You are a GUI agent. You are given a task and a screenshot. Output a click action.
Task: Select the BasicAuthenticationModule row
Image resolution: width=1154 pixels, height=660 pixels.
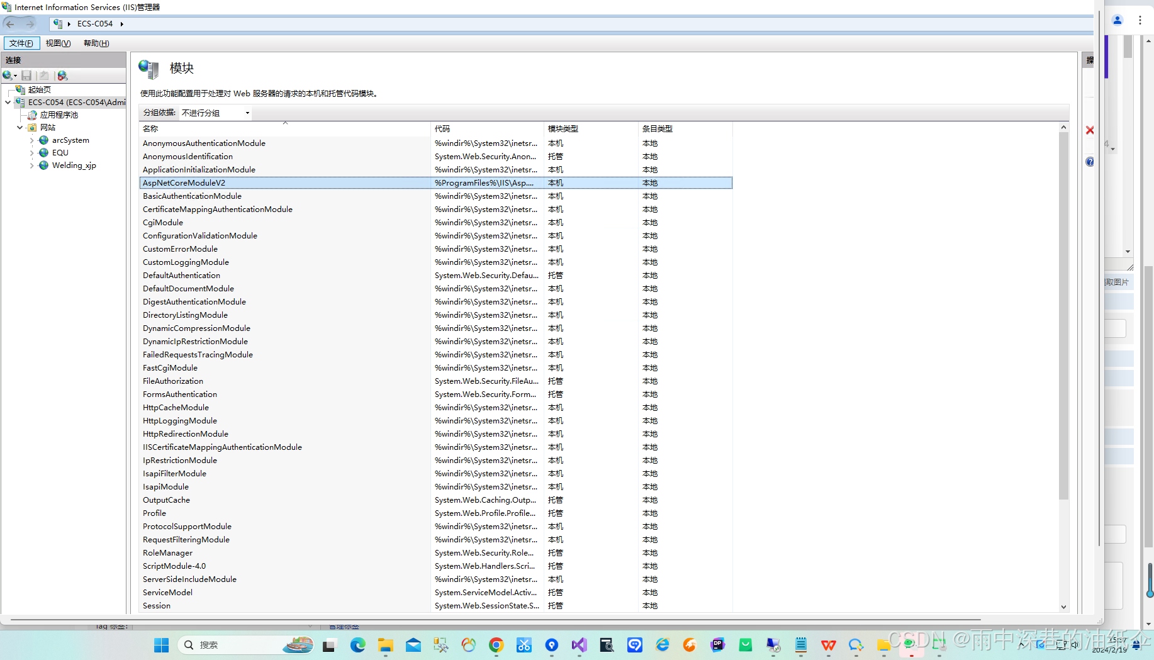point(435,196)
